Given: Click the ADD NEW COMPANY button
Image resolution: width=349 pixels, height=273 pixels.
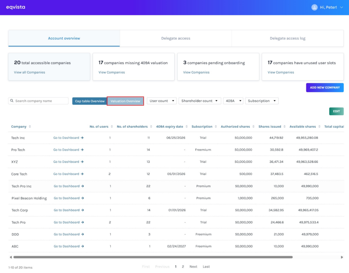Looking at the screenshot, I should pyautogui.click(x=324, y=88).
